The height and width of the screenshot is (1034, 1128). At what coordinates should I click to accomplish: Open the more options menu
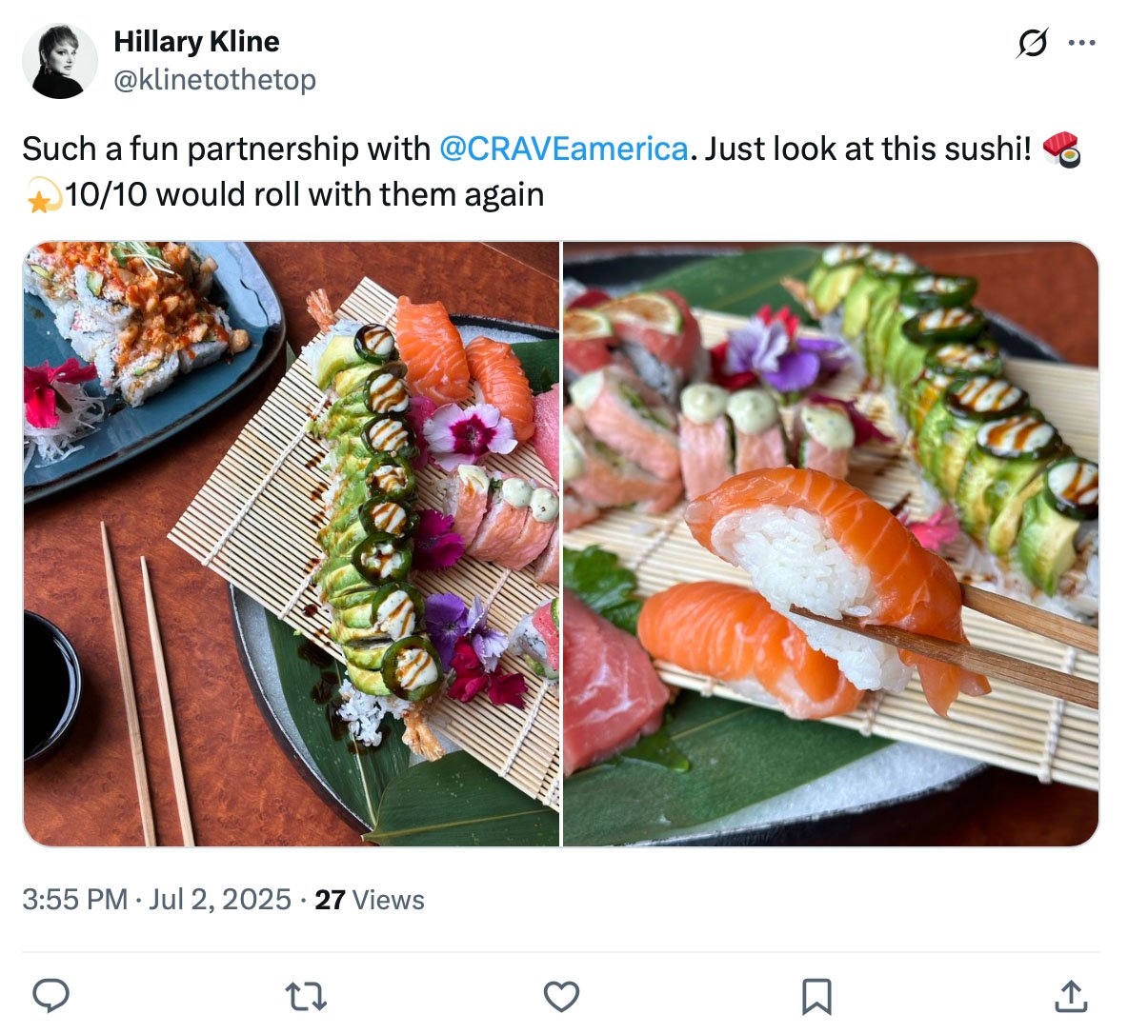1082,42
